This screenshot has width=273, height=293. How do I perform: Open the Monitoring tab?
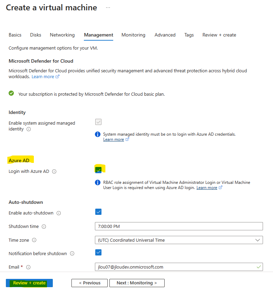pyautogui.click(x=134, y=35)
